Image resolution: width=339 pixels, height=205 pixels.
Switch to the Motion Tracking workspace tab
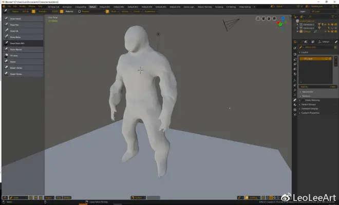pos(205,7)
